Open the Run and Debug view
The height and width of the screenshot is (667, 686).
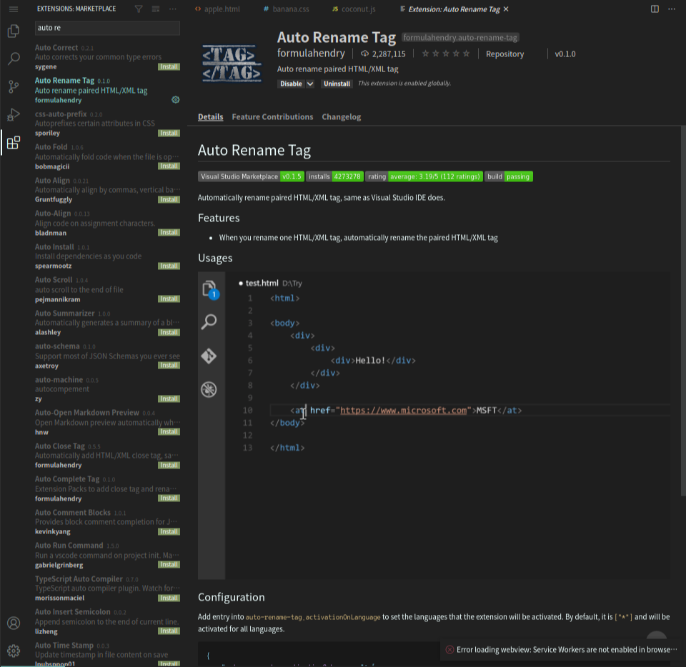pyautogui.click(x=14, y=114)
